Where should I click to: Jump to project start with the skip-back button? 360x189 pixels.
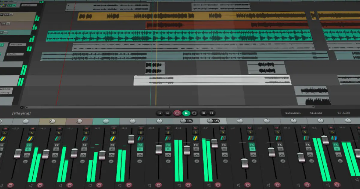click(x=160, y=113)
